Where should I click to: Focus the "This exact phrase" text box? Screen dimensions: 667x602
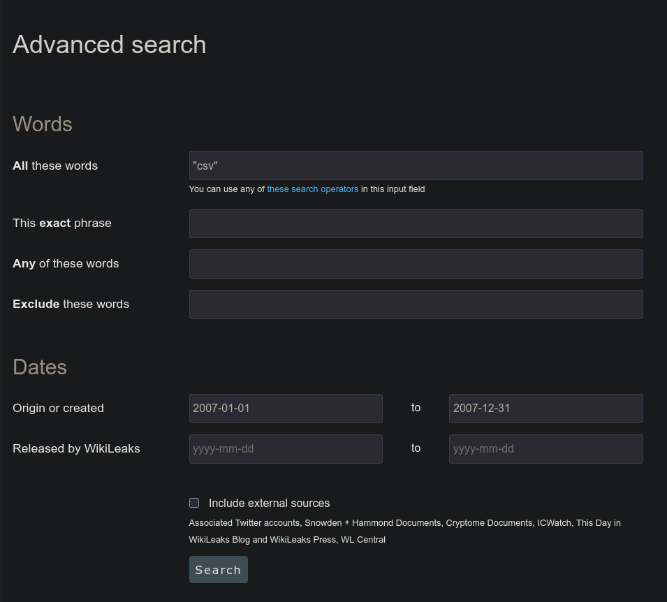tap(416, 223)
